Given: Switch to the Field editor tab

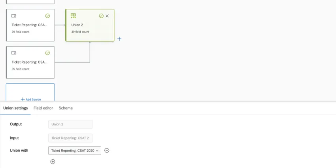Looking at the screenshot, I should point(43,108).
